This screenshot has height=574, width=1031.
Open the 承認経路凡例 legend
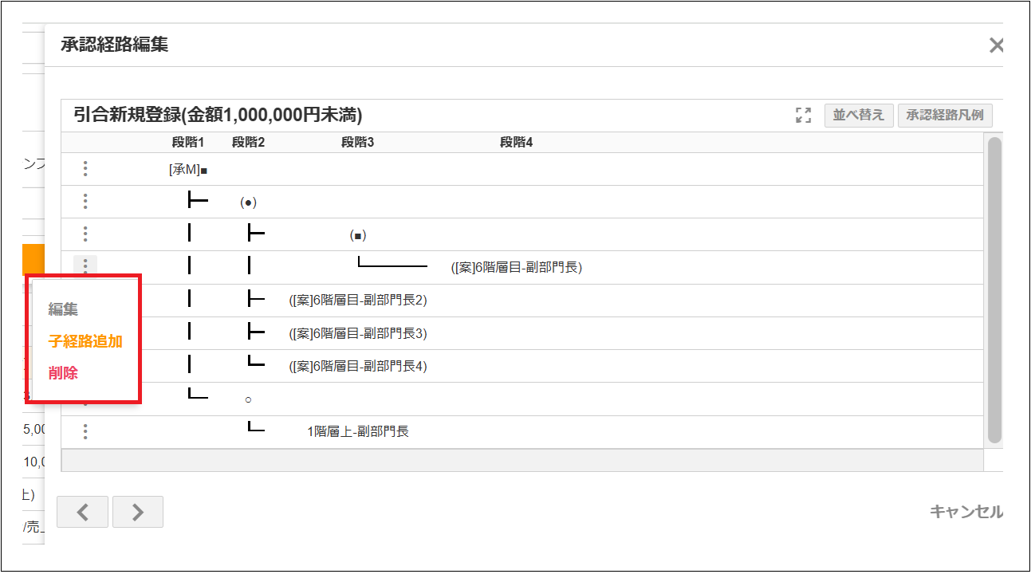[x=944, y=116]
